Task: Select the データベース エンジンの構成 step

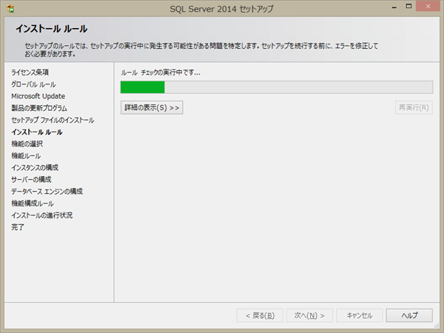Action: click(x=47, y=192)
